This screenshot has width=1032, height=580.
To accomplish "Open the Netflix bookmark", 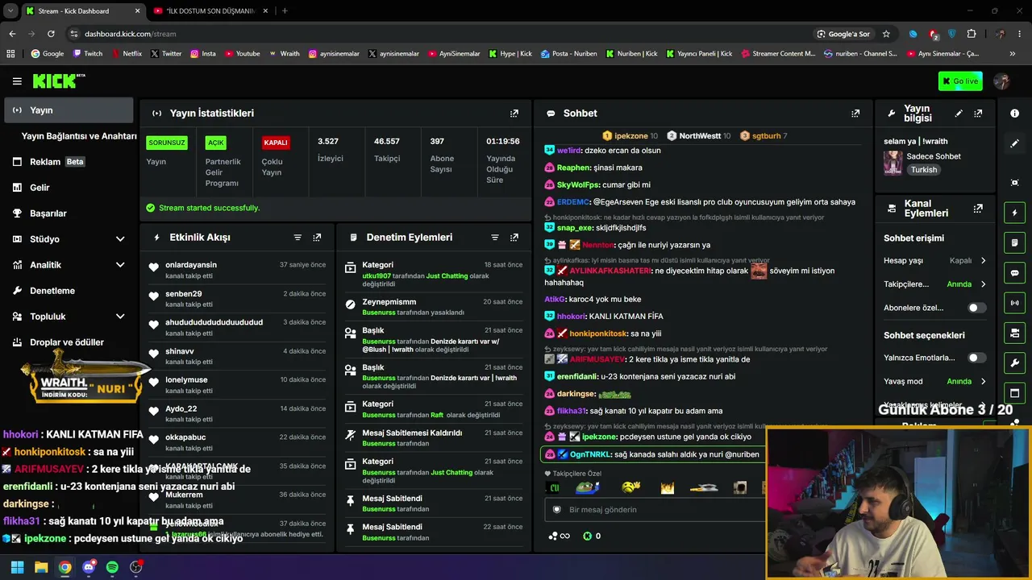I will (127, 54).
